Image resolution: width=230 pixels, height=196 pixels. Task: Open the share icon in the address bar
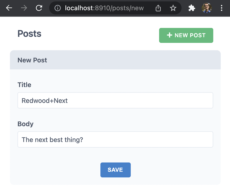(158, 8)
